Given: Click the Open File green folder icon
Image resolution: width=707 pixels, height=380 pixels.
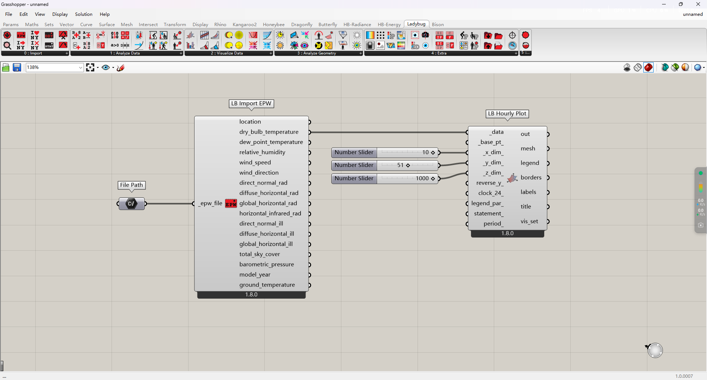Looking at the screenshot, I should click(x=6, y=67).
